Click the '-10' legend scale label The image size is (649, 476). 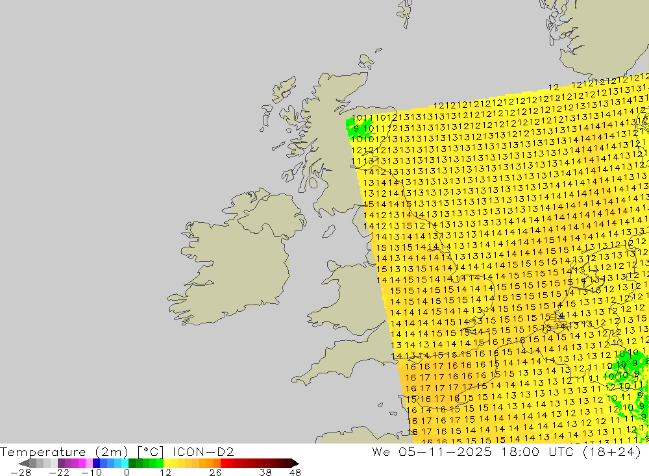point(91,472)
